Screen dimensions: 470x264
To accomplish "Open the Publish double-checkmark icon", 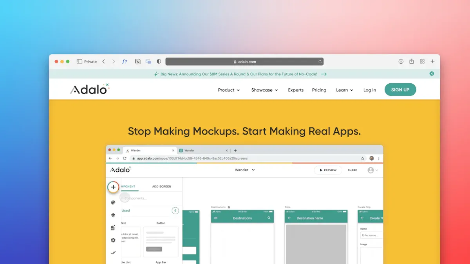I will coord(113,253).
